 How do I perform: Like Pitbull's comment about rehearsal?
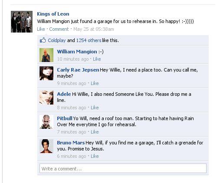[x=95, y=132]
